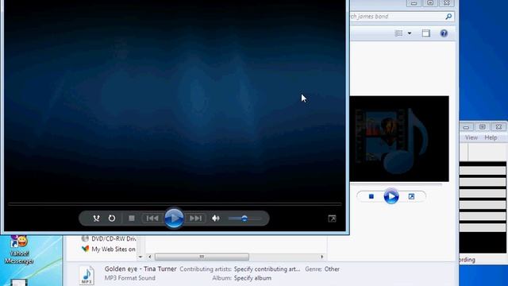The height and width of the screenshot is (286, 508).
Task: Open preview track in Media Player
Action: 411,196
